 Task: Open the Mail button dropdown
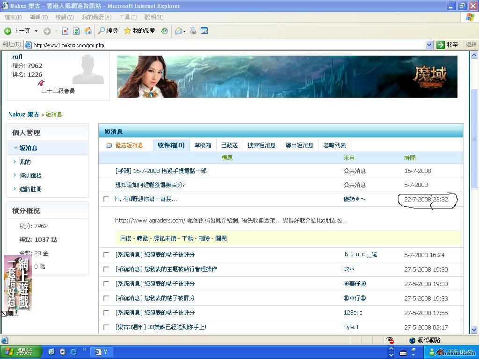185,31
